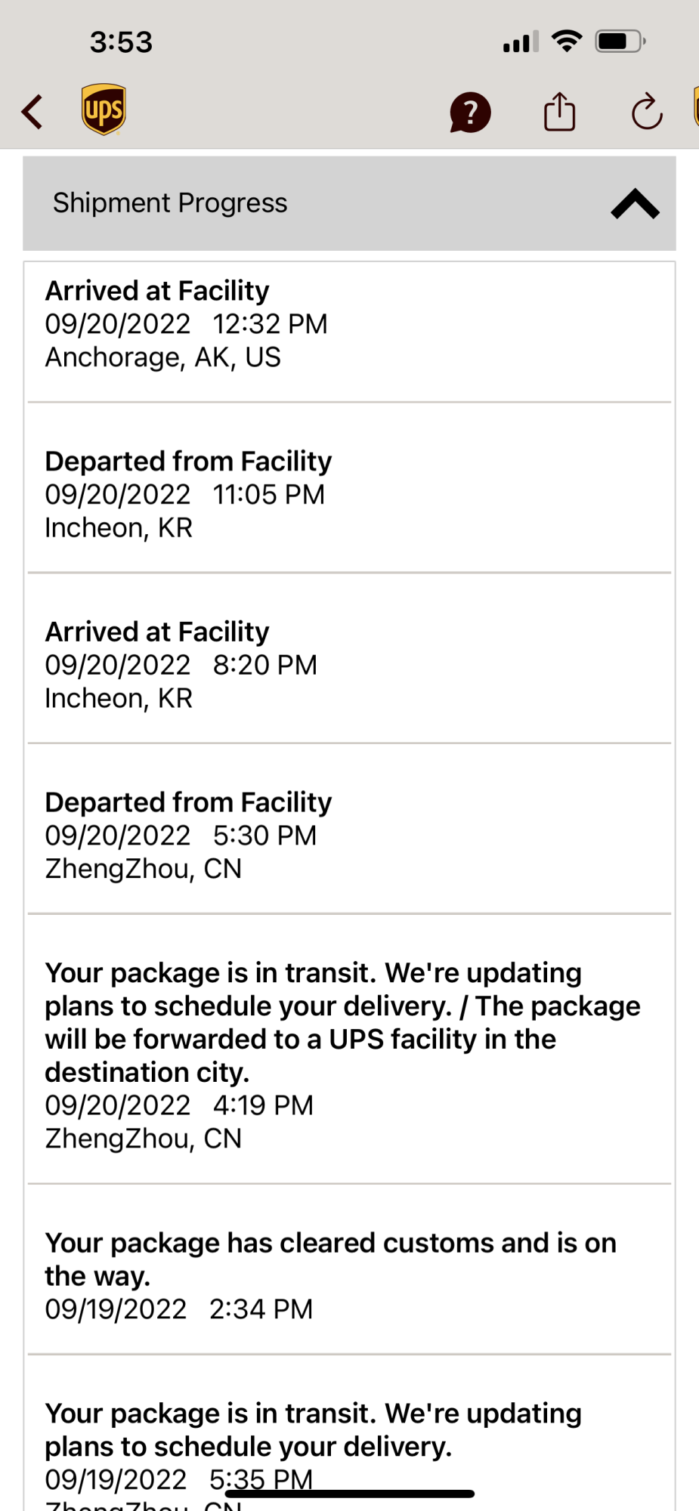Tap the home indicator bar at bottom

pyautogui.click(x=349, y=1494)
